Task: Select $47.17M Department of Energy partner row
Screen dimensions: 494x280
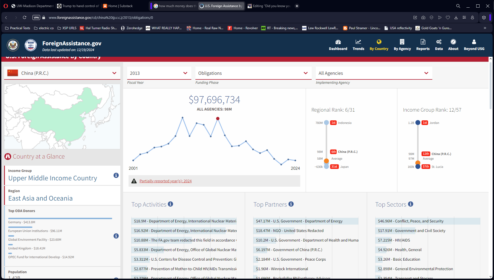Action: coord(306,221)
